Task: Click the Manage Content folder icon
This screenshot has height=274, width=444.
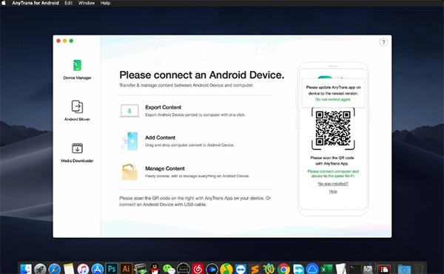Action: (x=129, y=172)
